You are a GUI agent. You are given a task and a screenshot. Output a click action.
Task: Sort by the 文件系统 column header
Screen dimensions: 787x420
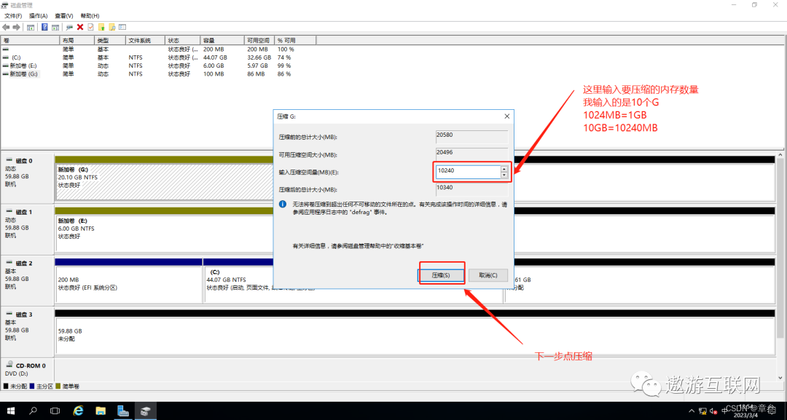pyautogui.click(x=145, y=40)
